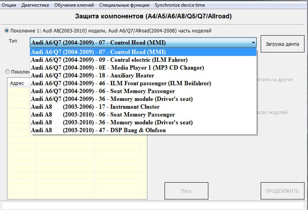Click the Загрузка дампа button
308x210 pixels.
click(x=283, y=44)
